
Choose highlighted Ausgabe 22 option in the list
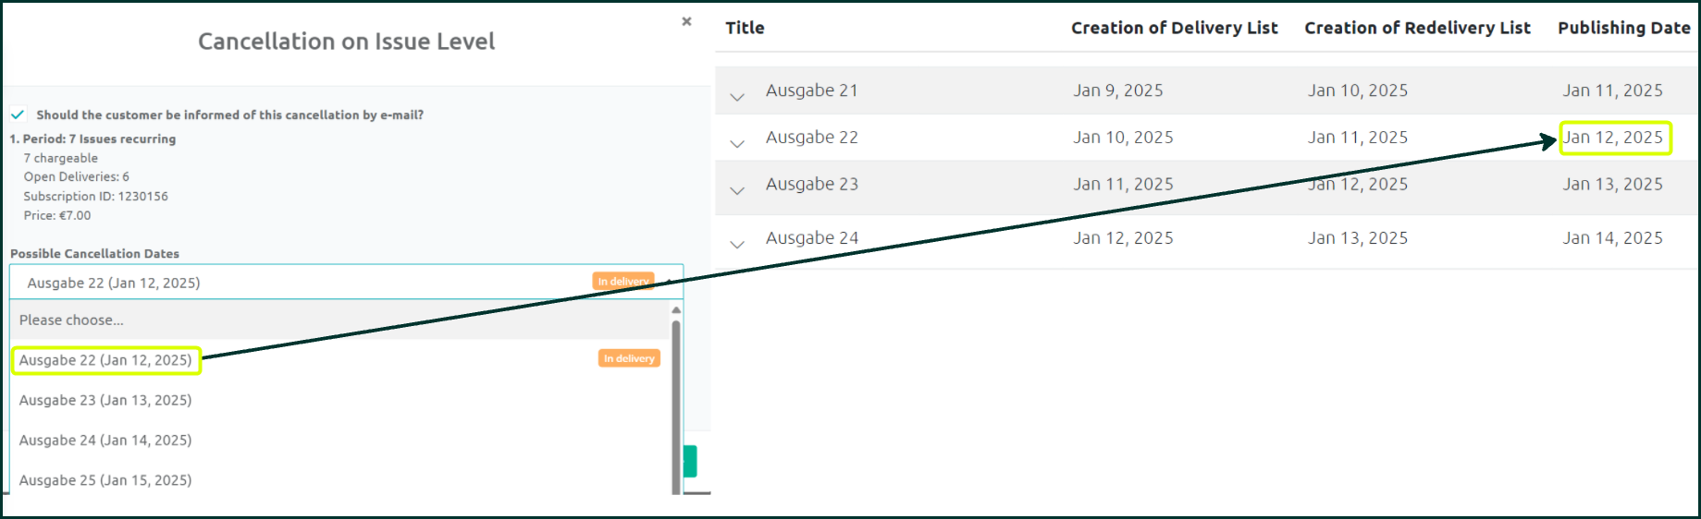click(105, 360)
